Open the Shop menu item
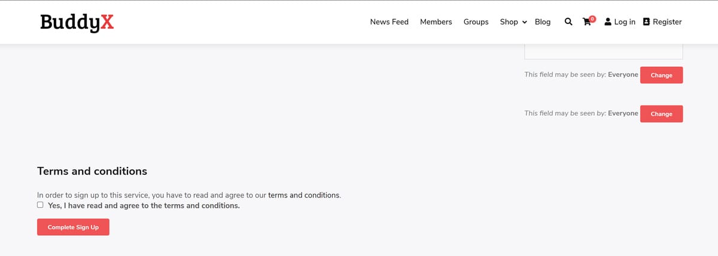 pos(509,22)
